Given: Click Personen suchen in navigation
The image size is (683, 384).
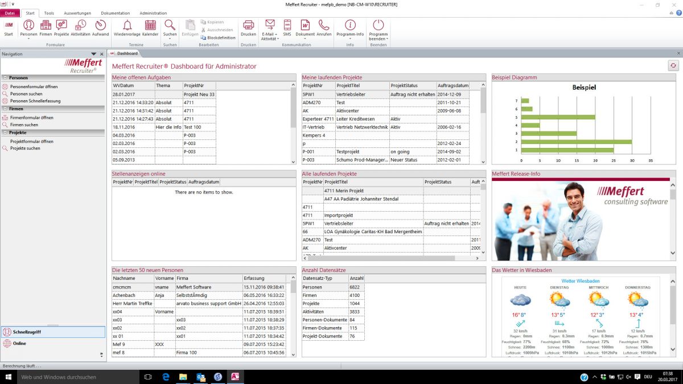Looking at the screenshot, I should coord(26,94).
